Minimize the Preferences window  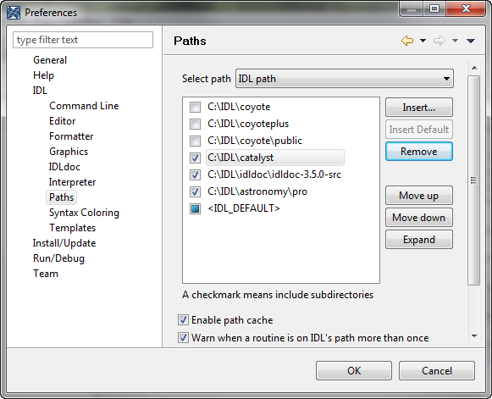point(412,8)
